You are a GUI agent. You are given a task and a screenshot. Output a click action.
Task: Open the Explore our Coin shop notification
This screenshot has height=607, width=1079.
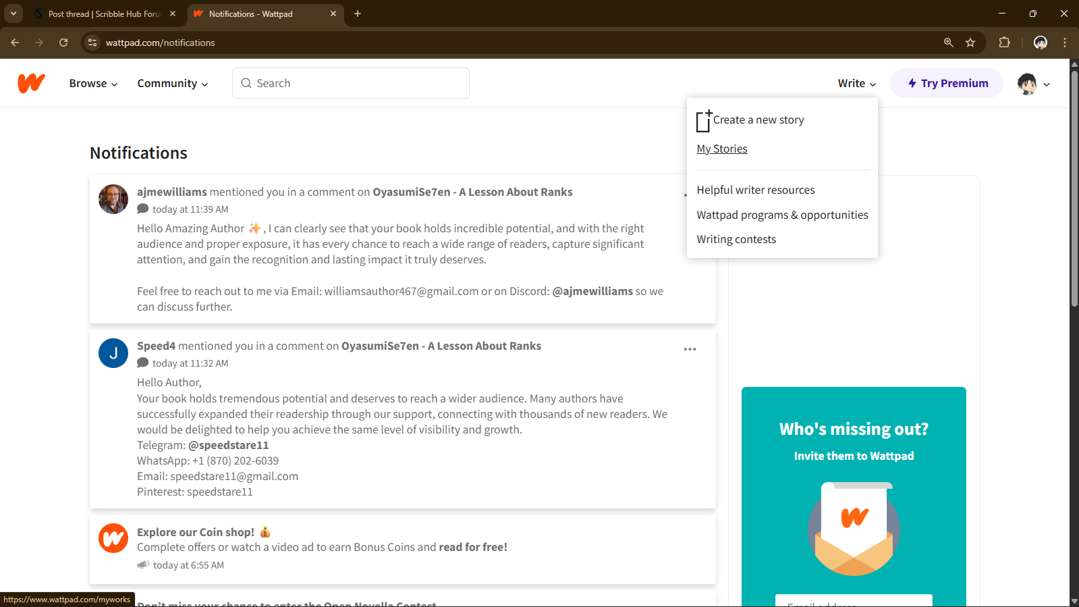[196, 532]
